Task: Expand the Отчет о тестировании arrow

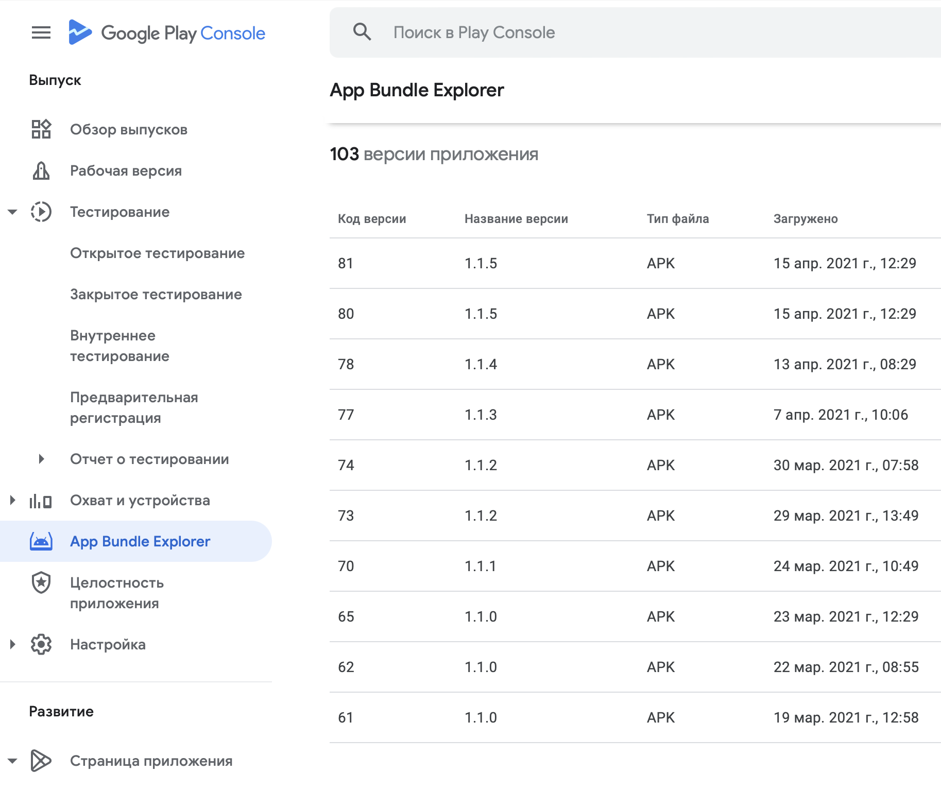Action: 41,459
